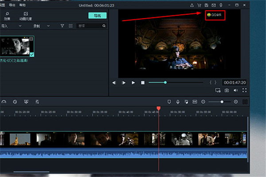Enter fullscreen preview mode

pos(244,90)
